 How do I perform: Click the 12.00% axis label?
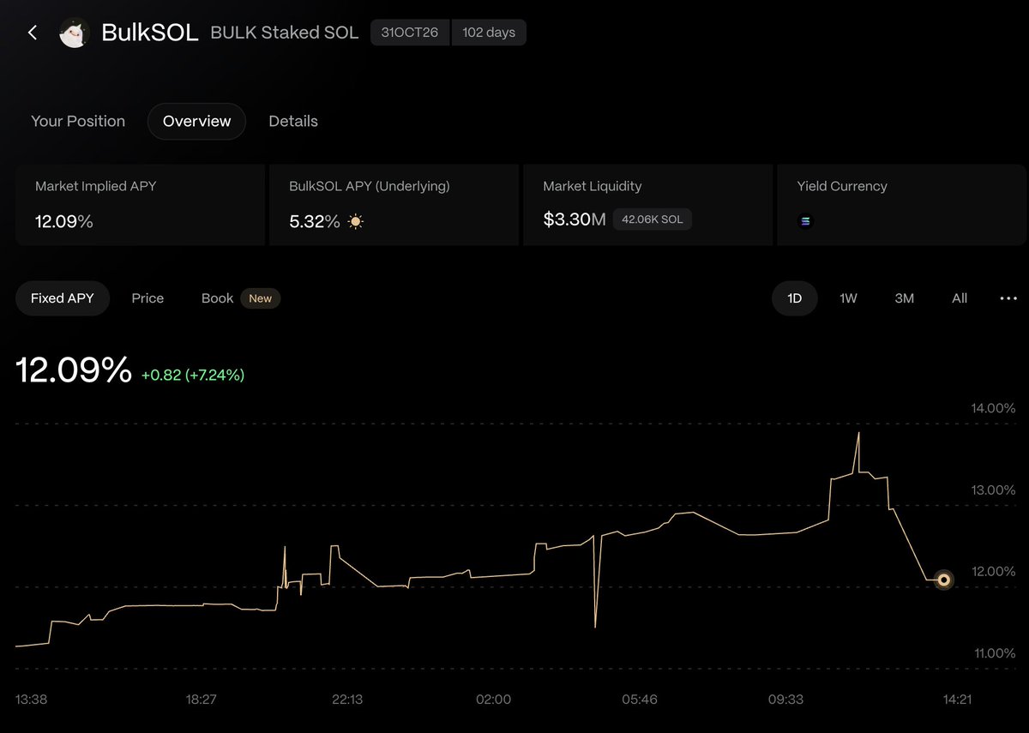pos(993,571)
